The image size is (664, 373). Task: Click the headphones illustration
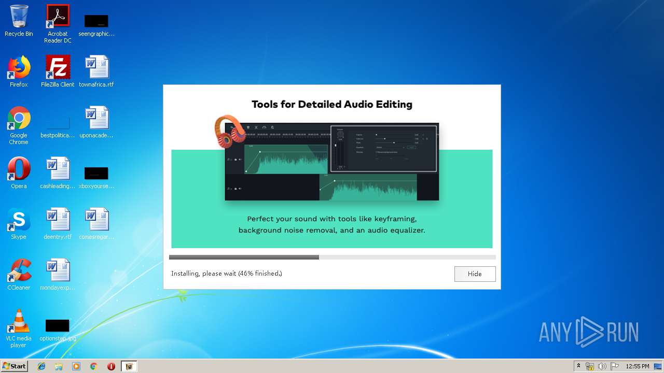[230, 132]
